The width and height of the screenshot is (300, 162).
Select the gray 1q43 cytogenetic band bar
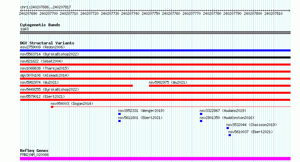155,33
